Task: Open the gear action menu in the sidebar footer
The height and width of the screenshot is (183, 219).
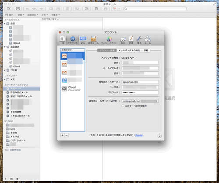Action: (18, 179)
